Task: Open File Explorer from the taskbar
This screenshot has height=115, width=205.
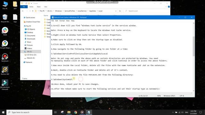Action: 69,112
